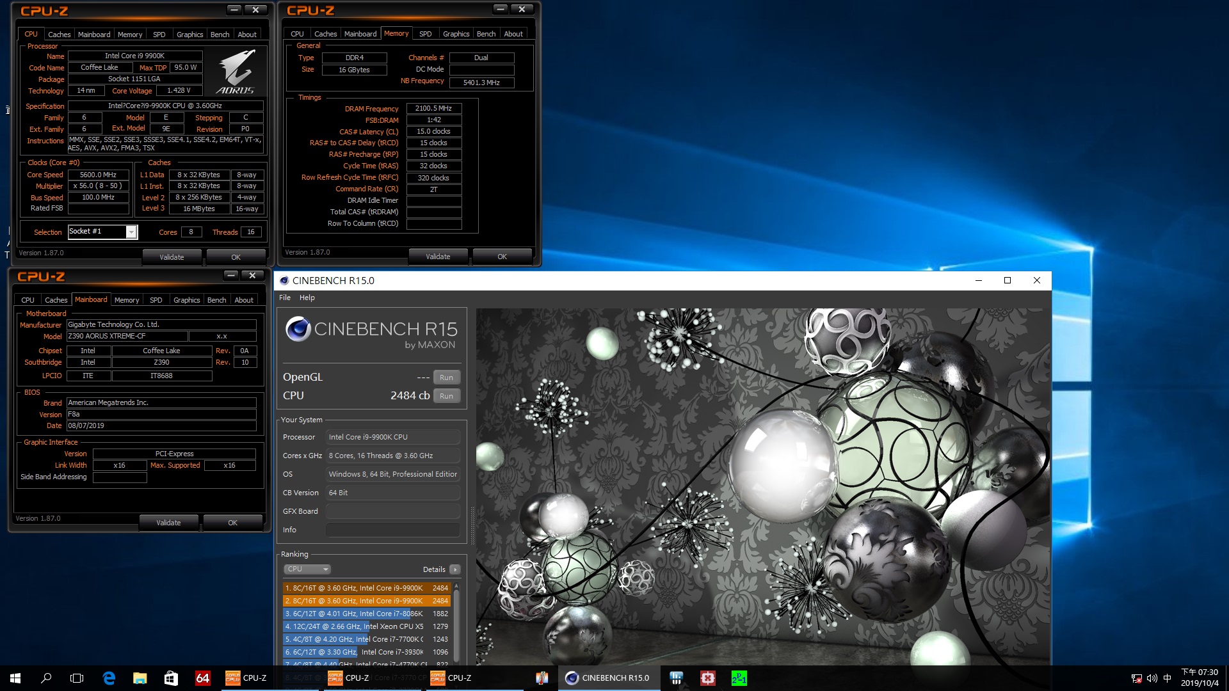Minimize the CPU-Z Mainboard window
Viewport: 1229px width, 691px height.
[231, 275]
